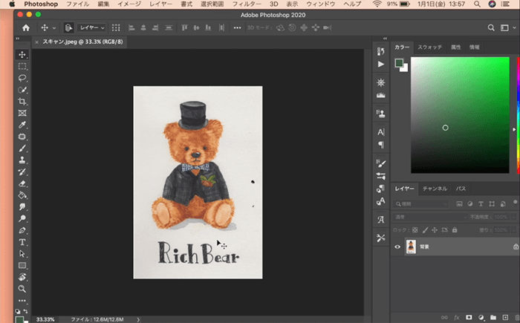
Task: Select the Eyedropper tool
Action: pyautogui.click(x=22, y=125)
